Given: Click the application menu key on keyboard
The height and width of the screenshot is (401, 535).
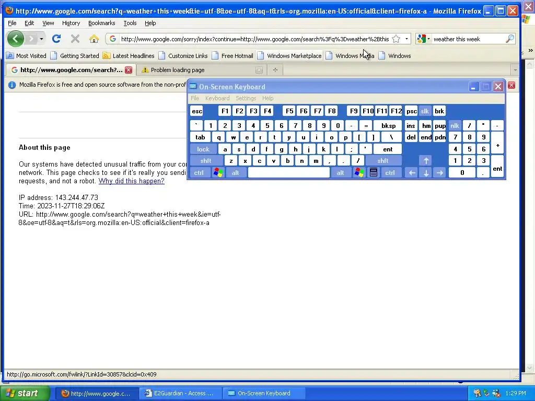Looking at the screenshot, I should (x=374, y=172).
